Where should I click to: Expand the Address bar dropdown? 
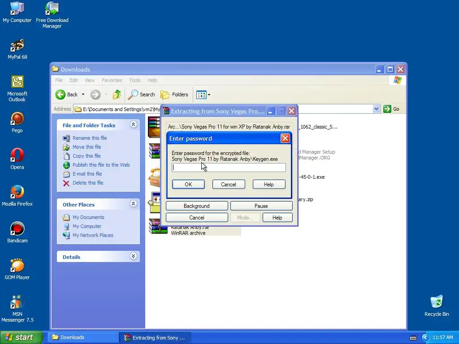click(376, 109)
